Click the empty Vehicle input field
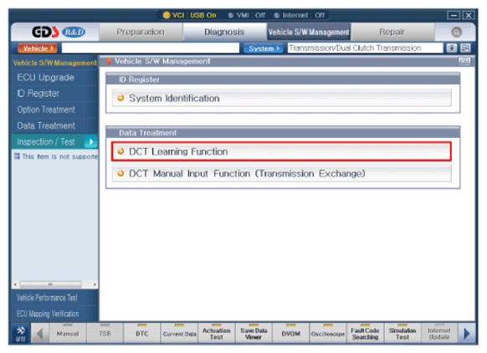Viewport: 487px width, 353px height. [151, 49]
